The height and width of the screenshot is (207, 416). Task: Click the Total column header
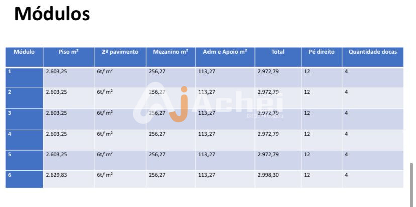point(278,52)
